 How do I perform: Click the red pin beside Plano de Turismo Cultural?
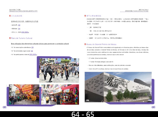click(10, 38)
